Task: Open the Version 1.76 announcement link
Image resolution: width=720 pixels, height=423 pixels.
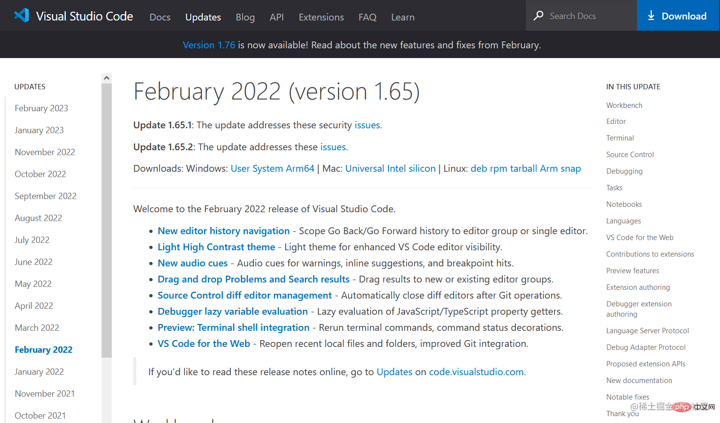Action: [x=208, y=45]
